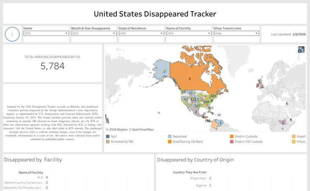Expand the Name of Facility dropdown
Image resolution: width=310 pixels, height=191 pixels.
(x=188, y=33)
